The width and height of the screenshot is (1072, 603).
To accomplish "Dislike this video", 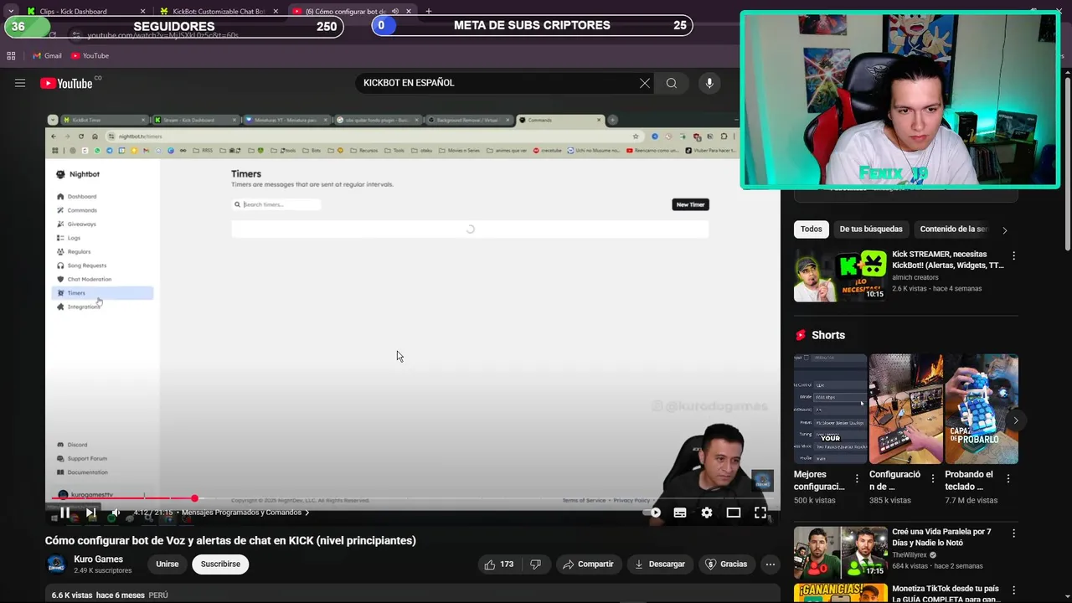I will tap(536, 564).
